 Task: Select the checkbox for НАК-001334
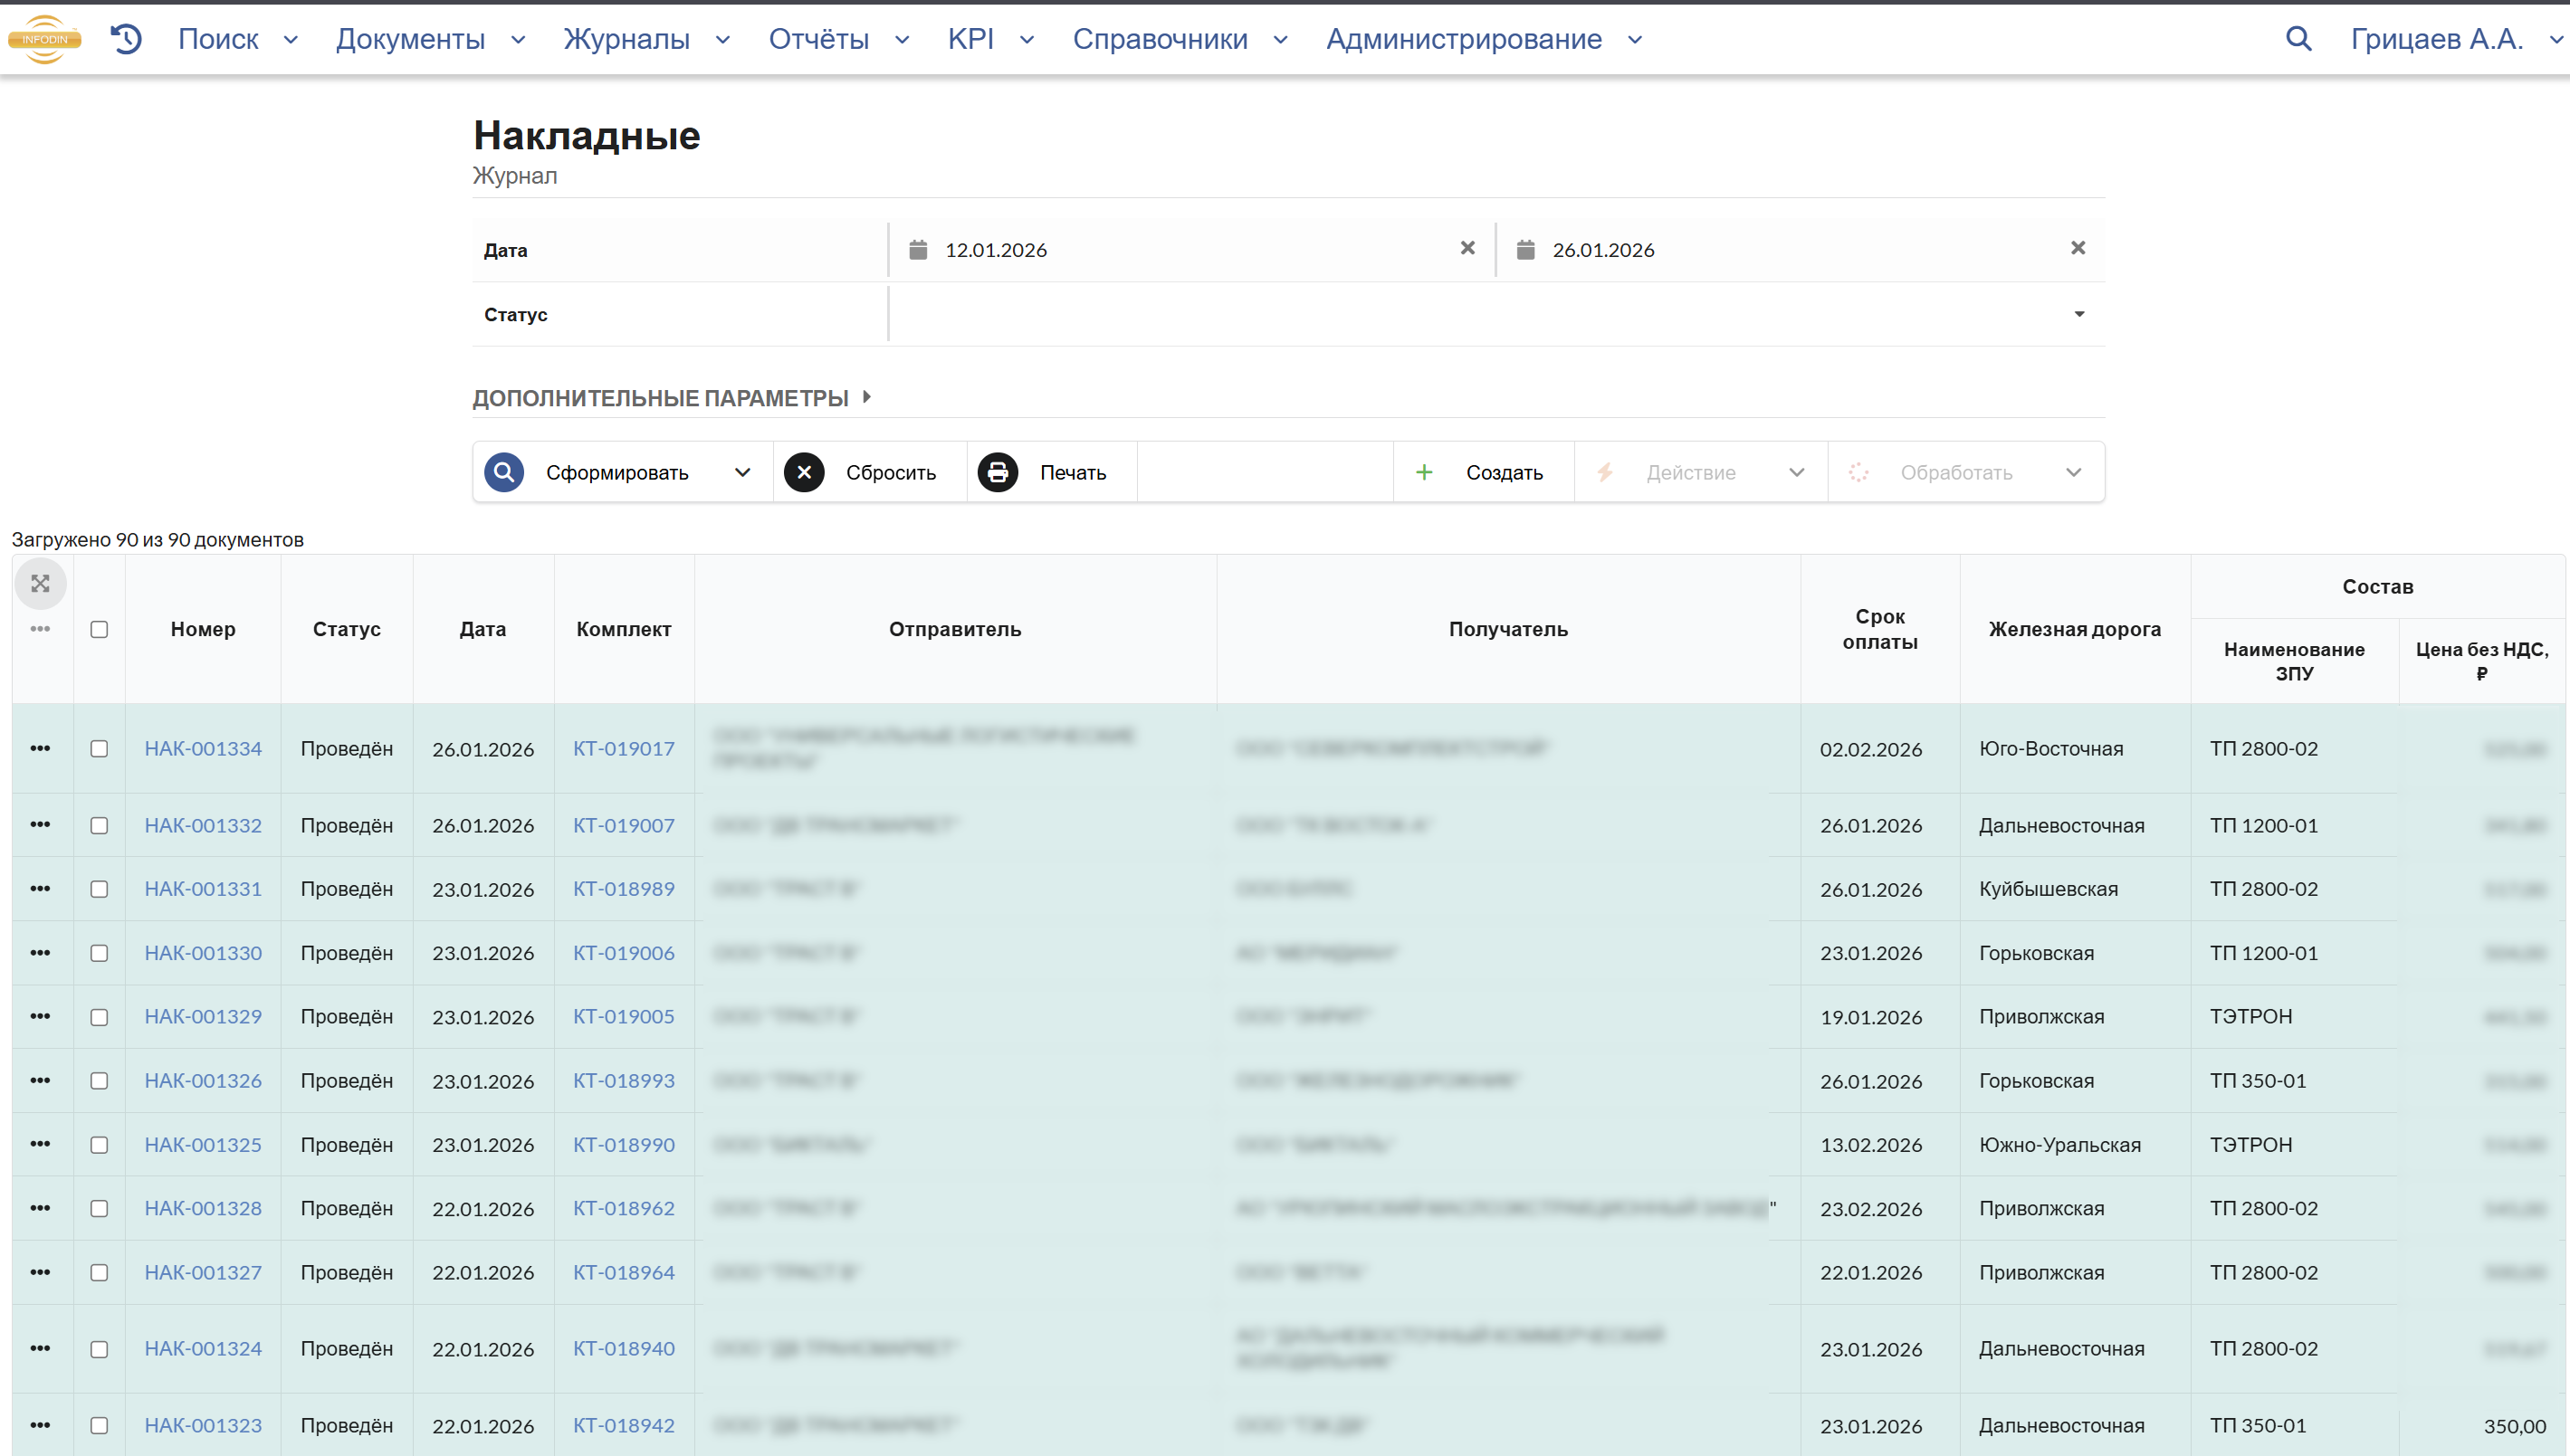[x=99, y=748]
